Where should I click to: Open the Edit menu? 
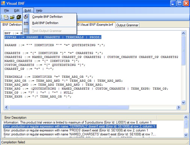pos(17,10)
